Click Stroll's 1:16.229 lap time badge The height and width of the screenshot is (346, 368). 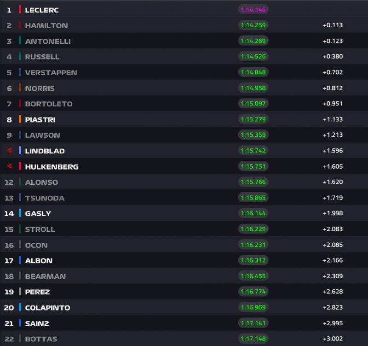point(253,229)
